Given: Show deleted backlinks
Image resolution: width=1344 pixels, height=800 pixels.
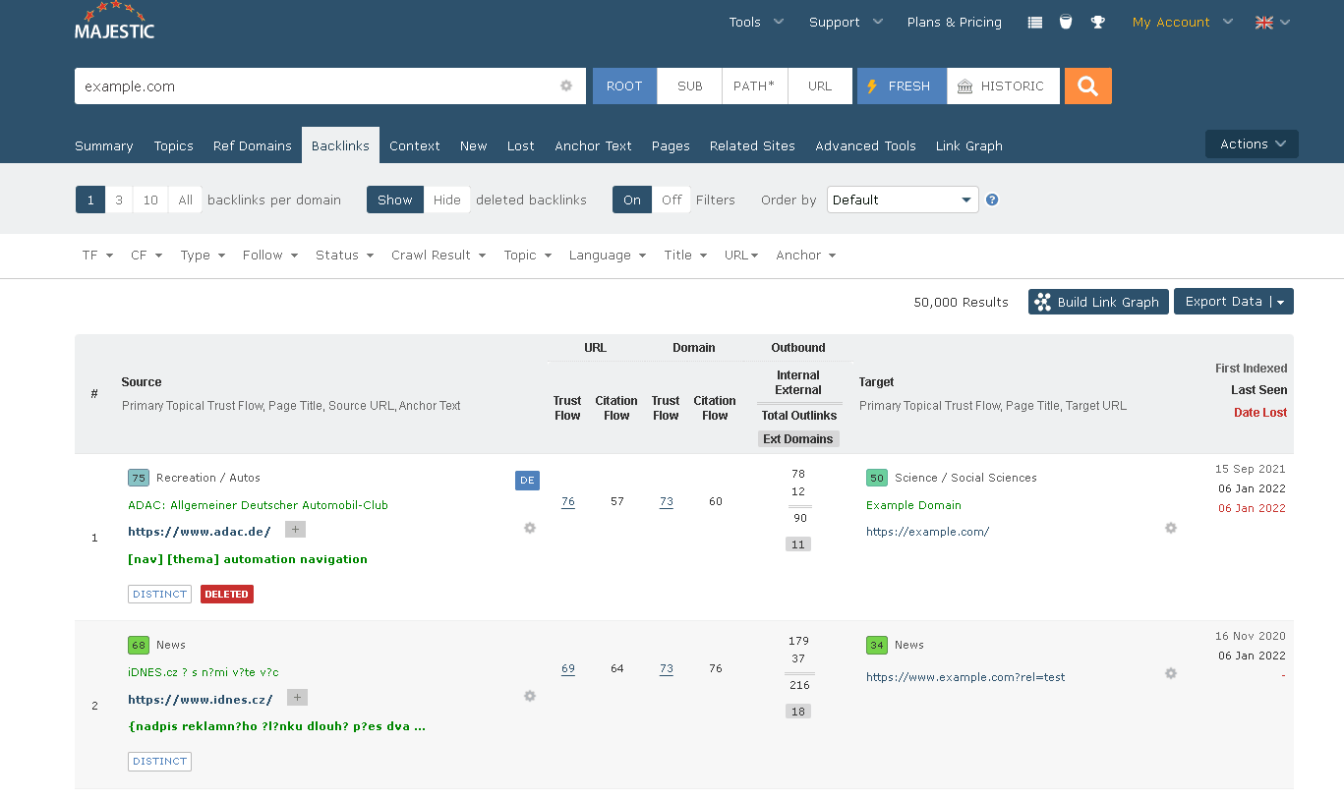Looking at the screenshot, I should pos(395,200).
